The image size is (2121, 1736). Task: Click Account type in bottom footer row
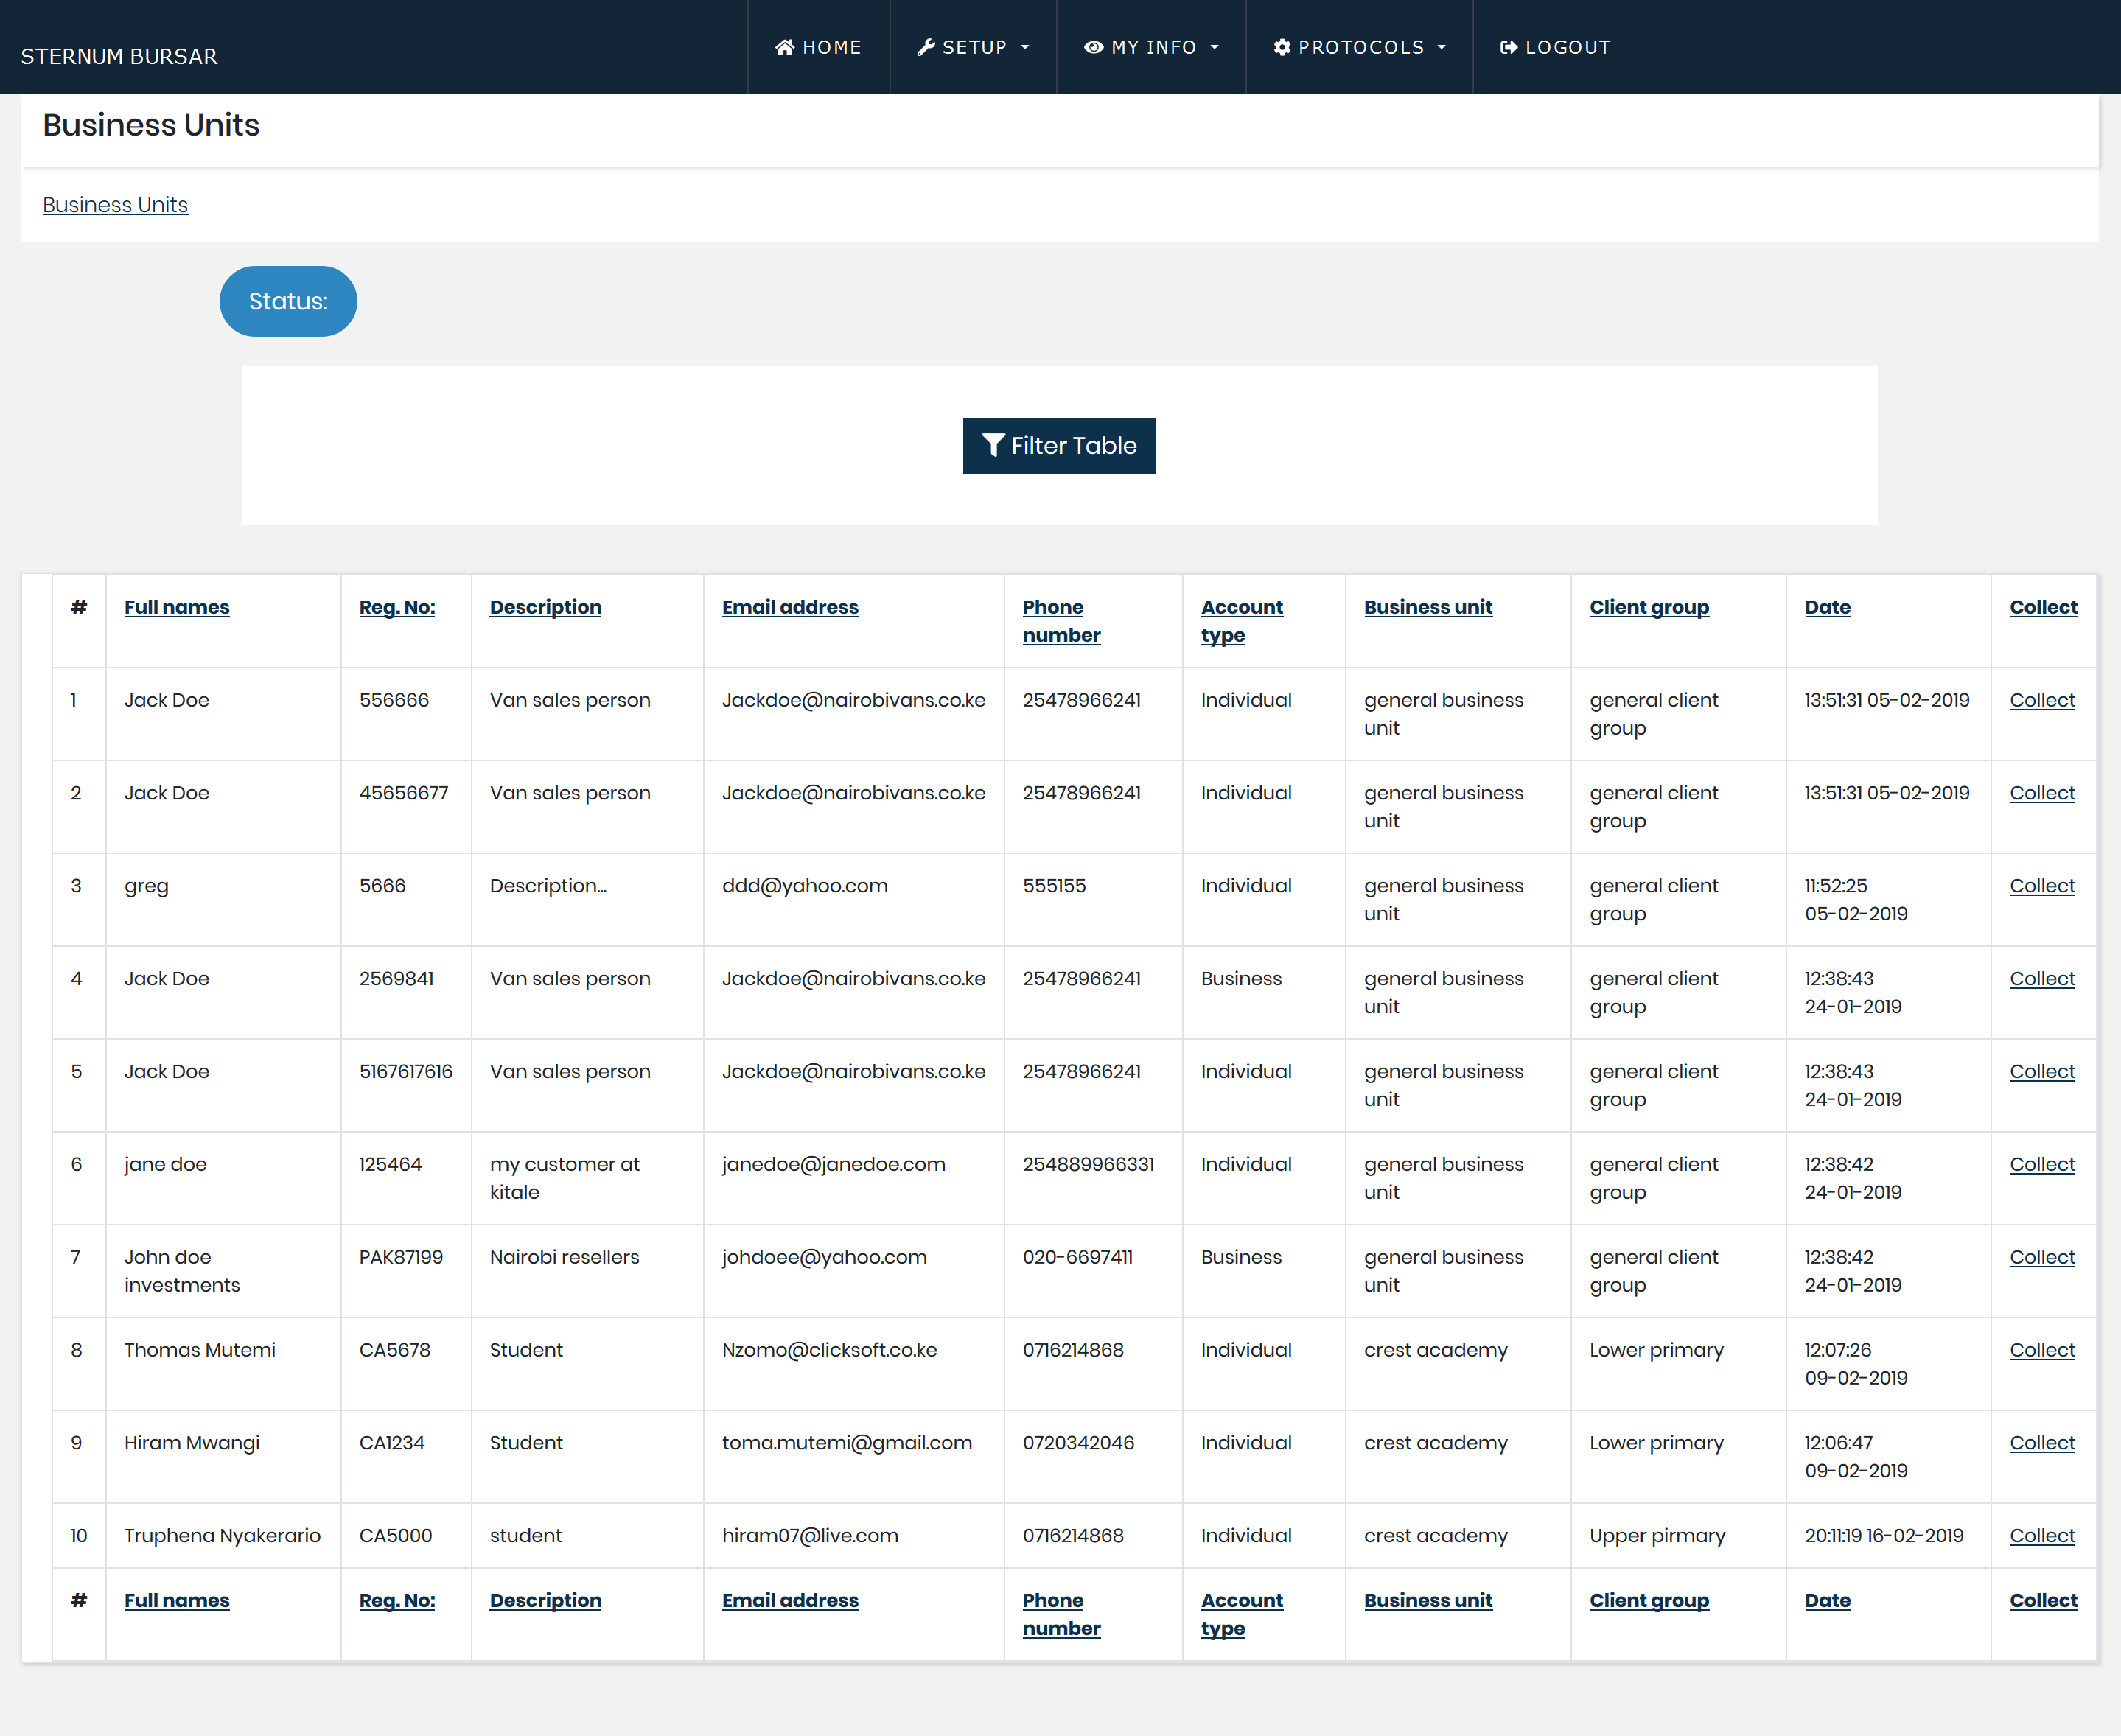click(x=1241, y=1614)
